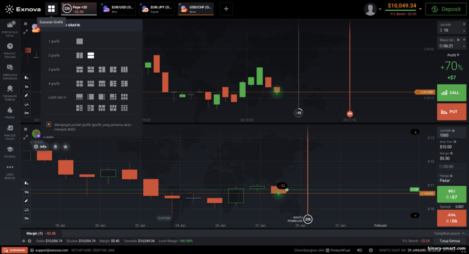Click the Jumlah 1000 quantity field

(451, 133)
